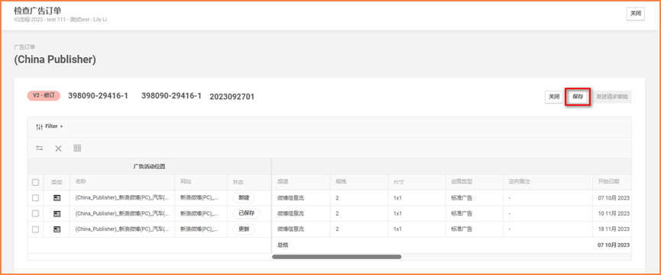Screen dimensions: 661x275
Task: Click the IO流程-2023 - test 111 breadcrumb subtitle
Action: 60,19
